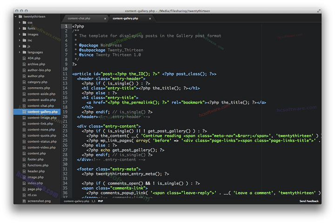
Task: Change syntax via PHP status bar label
Action: 100,201
